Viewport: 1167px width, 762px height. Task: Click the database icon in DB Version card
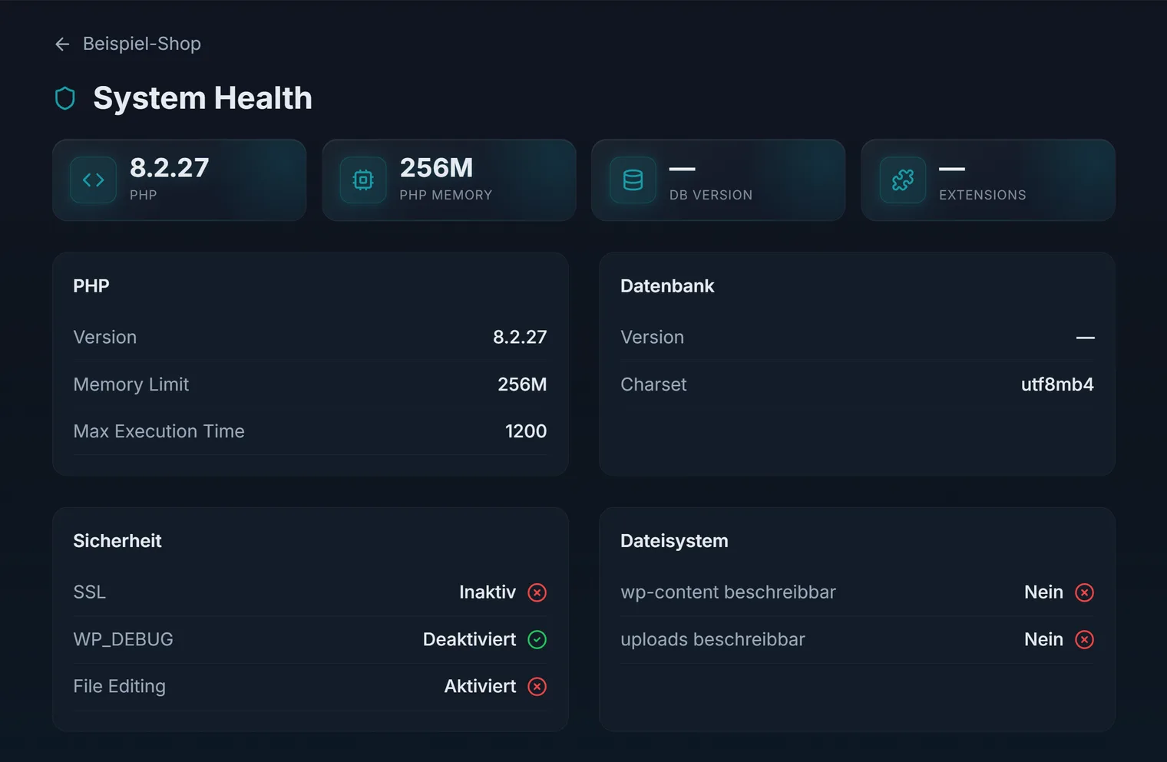(x=633, y=180)
